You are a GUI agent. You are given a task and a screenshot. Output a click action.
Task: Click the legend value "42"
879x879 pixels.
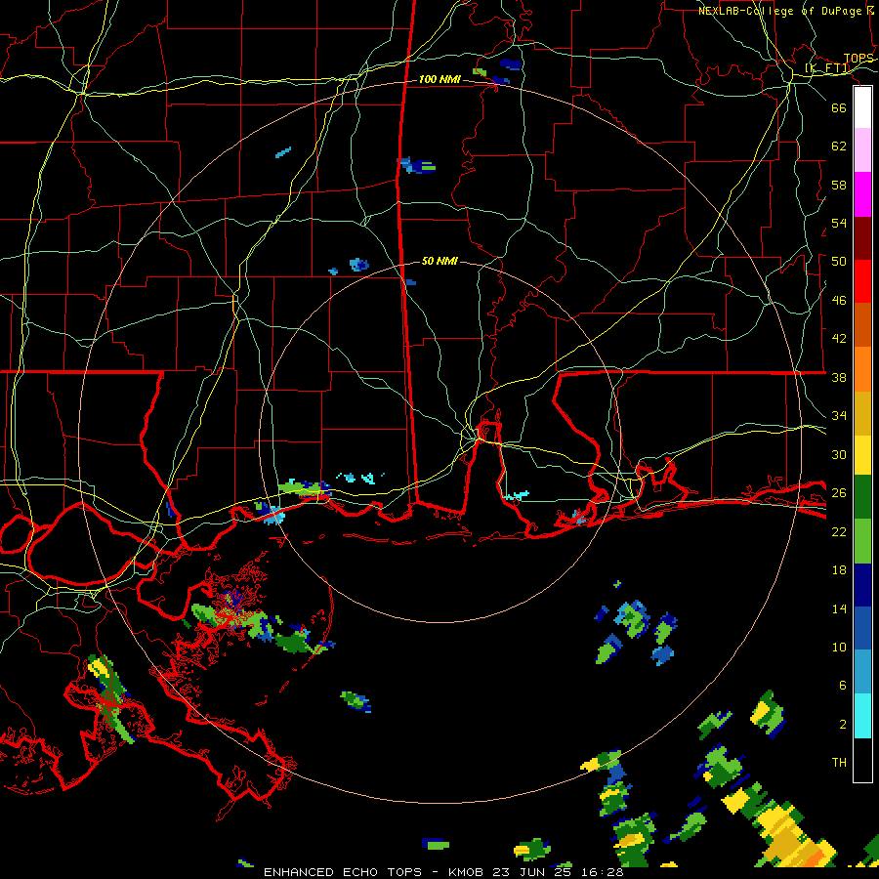[x=839, y=339]
